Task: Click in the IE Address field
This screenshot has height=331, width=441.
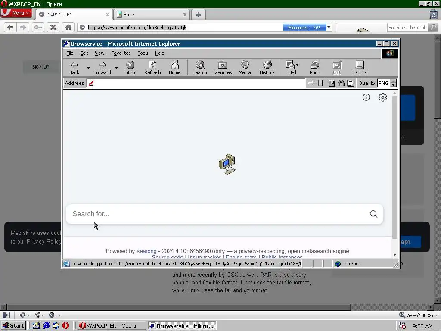Action: click(196, 83)
